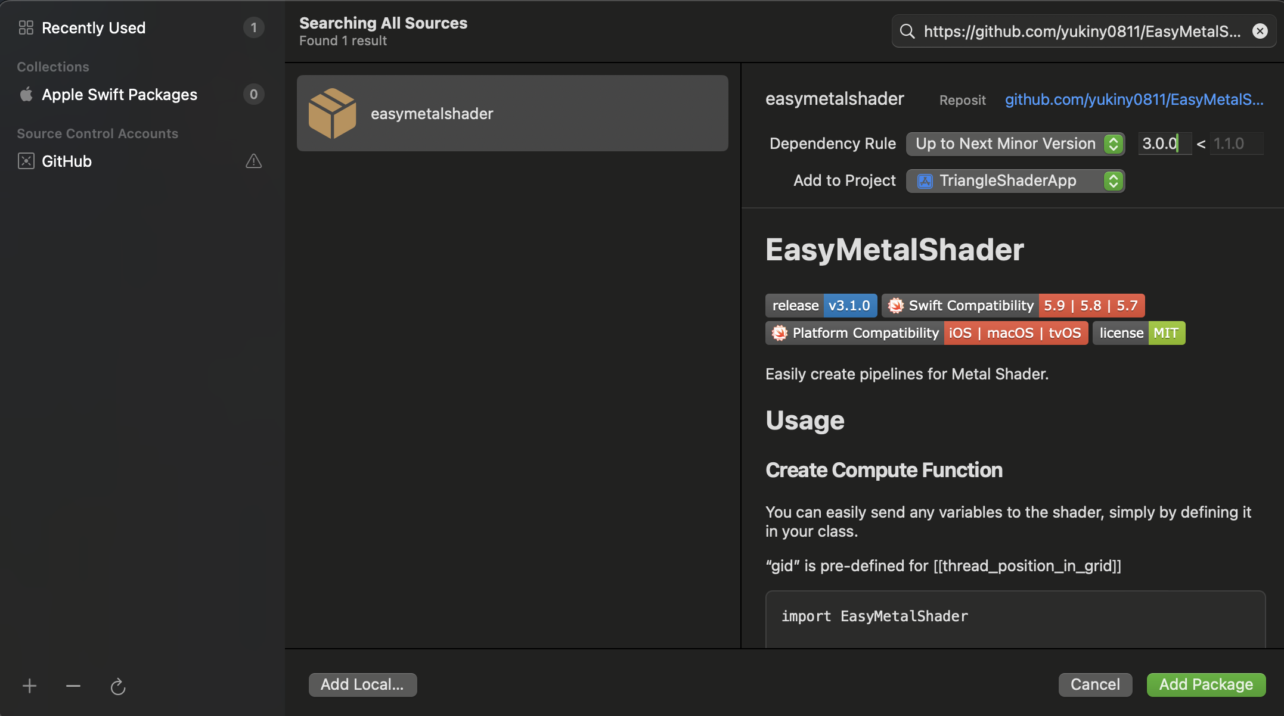The height and width of the screenshot is (716, 1284).
Task: Click the Dependency Rule dropdown stepper arrows
Action: [1113, 144]
